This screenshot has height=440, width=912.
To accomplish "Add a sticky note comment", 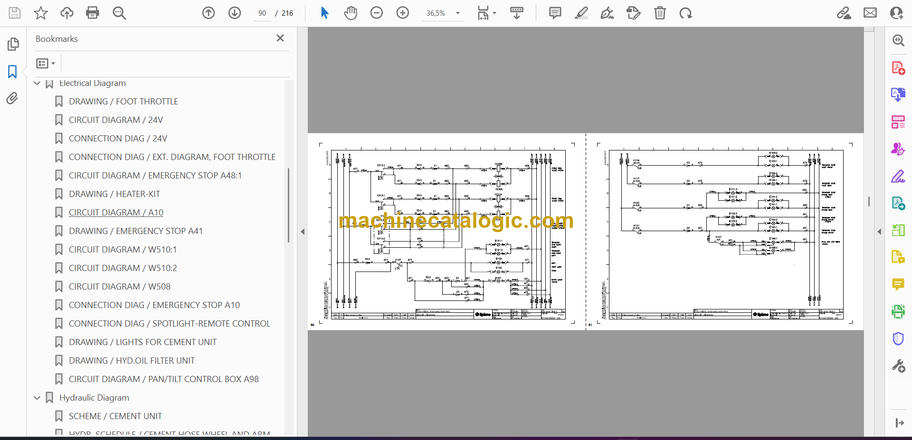I will pyautogui.click(x=555, y=13).
